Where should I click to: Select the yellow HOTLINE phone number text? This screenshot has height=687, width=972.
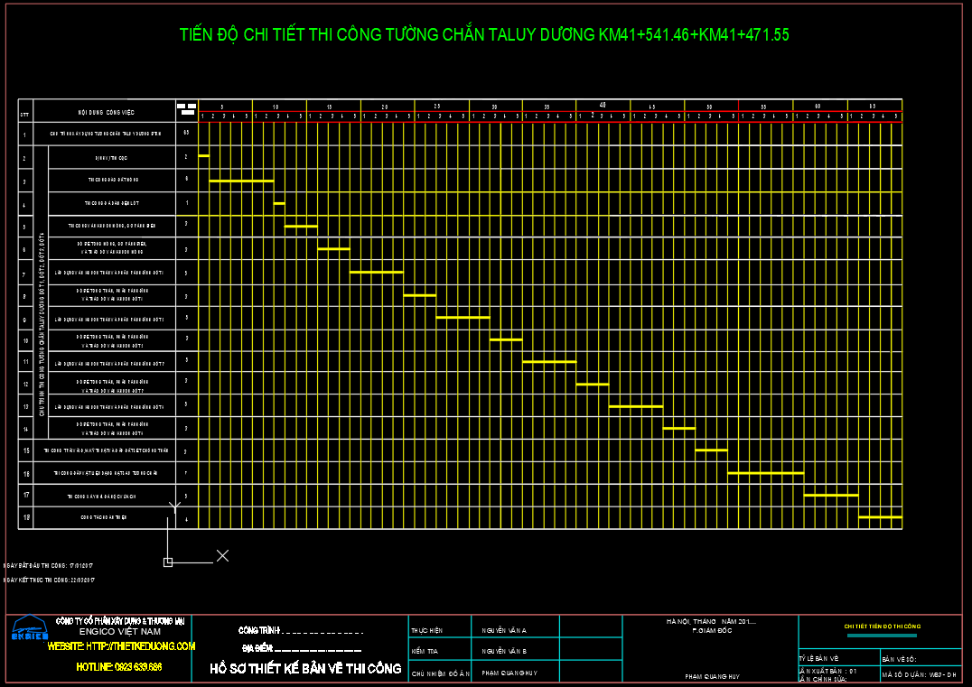(118, 667)
